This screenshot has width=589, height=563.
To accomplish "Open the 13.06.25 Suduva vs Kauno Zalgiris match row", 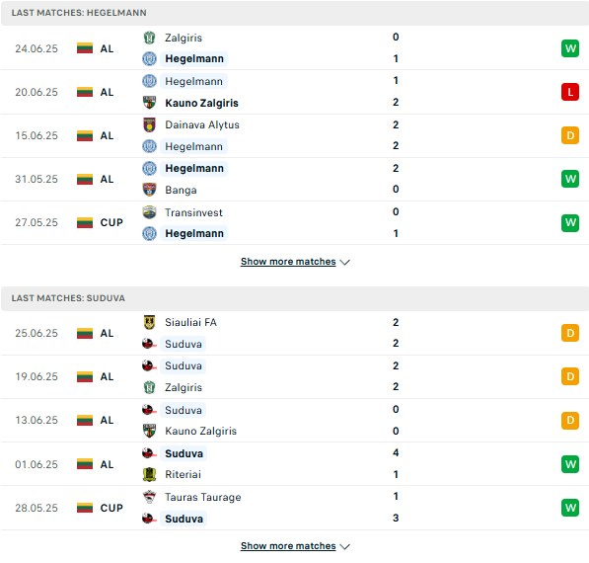I will tap(294, 421).
